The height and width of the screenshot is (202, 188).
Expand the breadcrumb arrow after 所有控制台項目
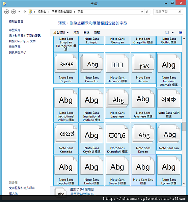pyautogui.click(x=75, y=12)
